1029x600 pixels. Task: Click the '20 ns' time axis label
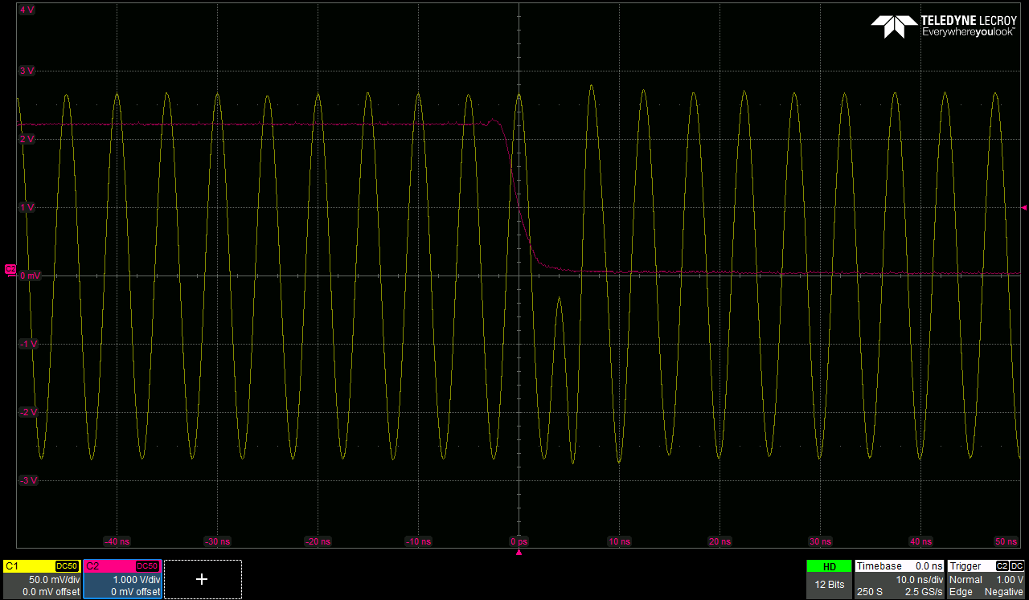720,541
